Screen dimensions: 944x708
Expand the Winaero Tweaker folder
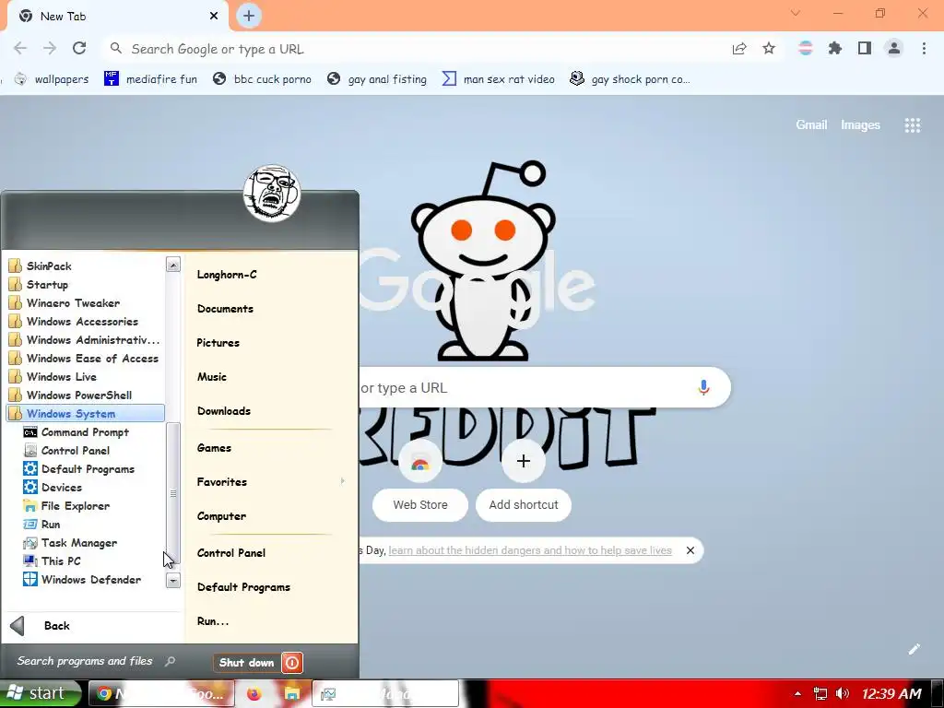point(86,302)
